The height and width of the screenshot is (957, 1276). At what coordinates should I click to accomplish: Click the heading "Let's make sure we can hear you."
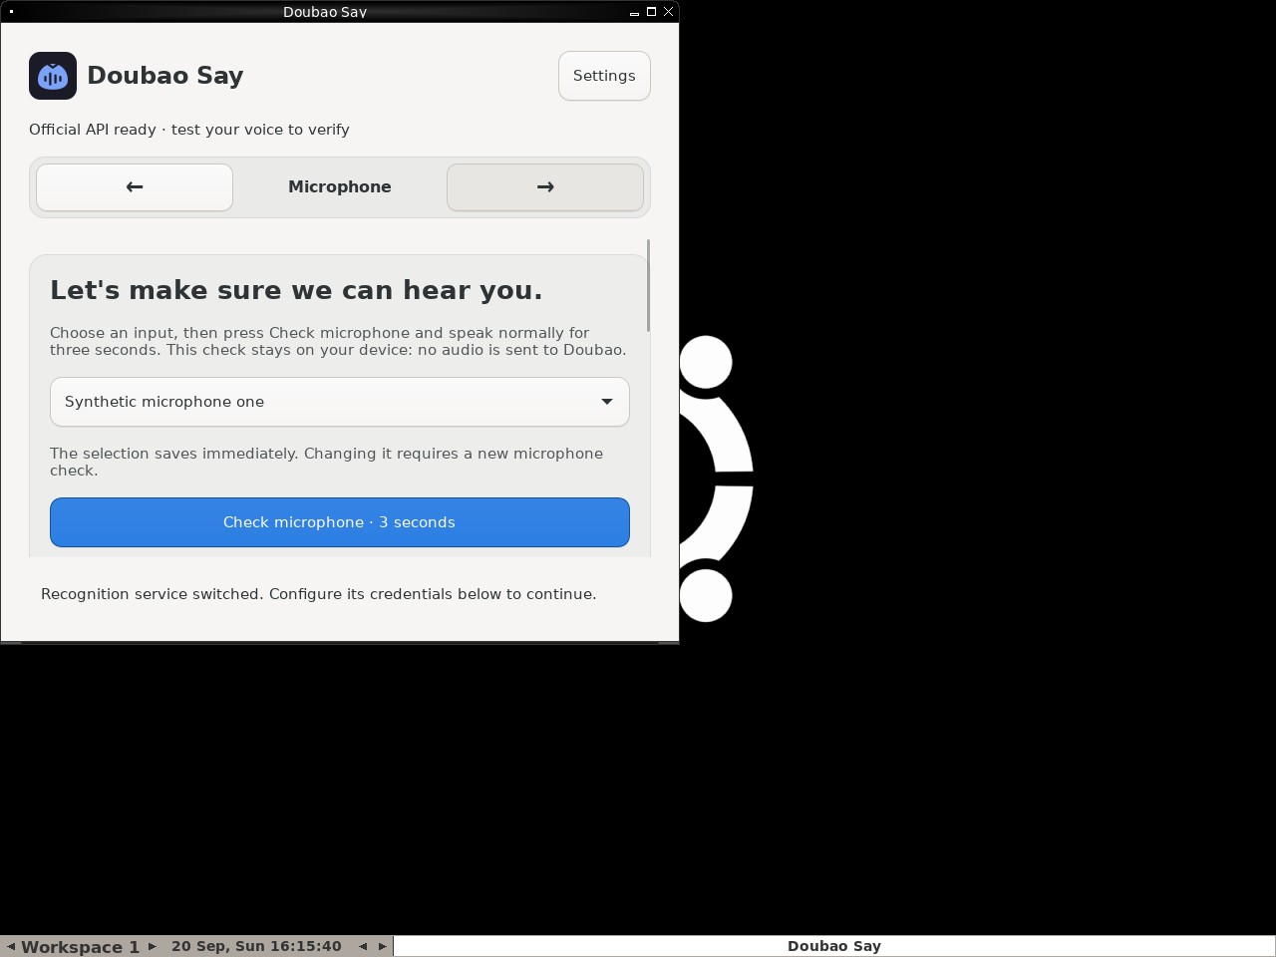[x=296, y=290]
